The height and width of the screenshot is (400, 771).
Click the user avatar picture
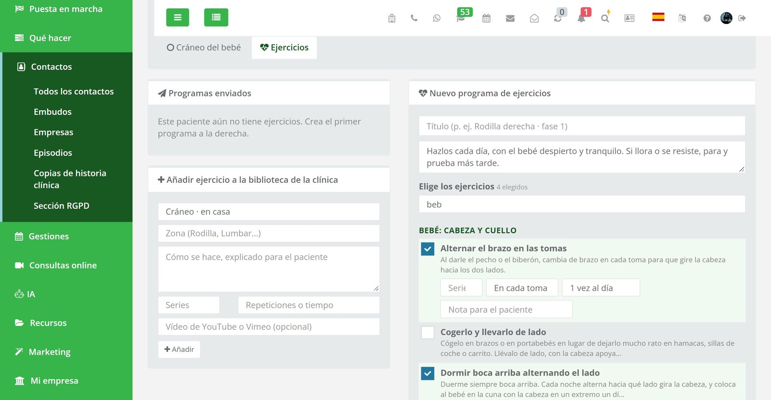726,18
